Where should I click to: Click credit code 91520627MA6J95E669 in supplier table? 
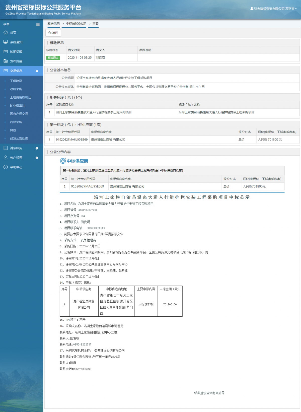pyautogui.click(x=72, y=140)
